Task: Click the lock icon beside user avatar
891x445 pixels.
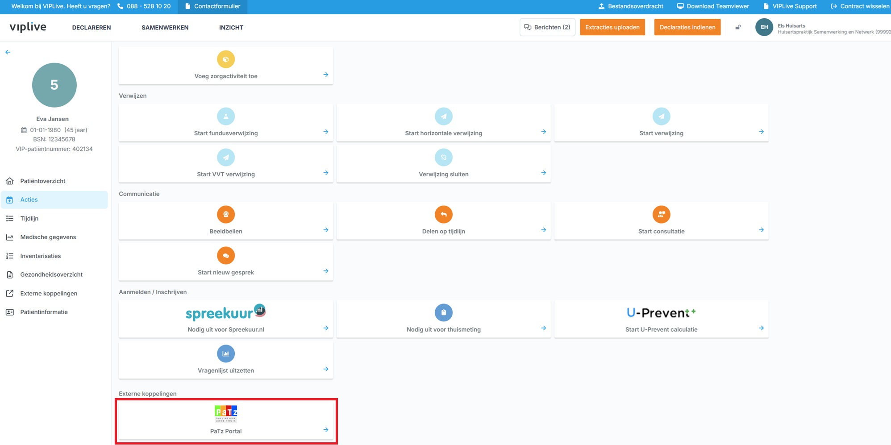Action: pyautogui.click(x=738, y=28)
